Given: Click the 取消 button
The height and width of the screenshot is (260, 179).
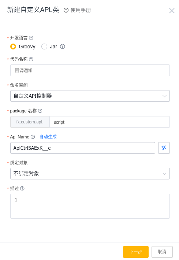Looking at the screenshot, I should coord(162,252).
